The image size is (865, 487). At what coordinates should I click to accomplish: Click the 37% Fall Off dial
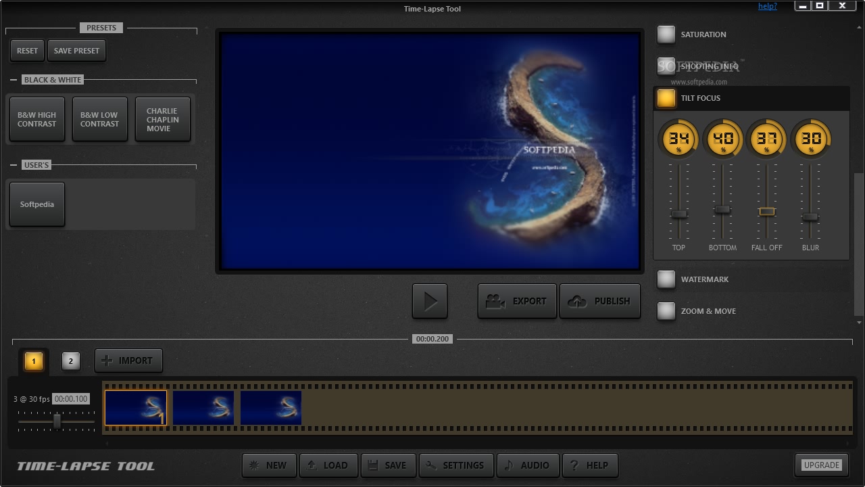point(766,139)
